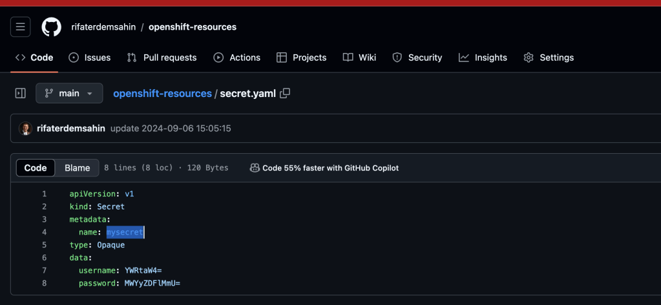Select the Code view toggle
661x305 pixels.
[x=36, y=168]
